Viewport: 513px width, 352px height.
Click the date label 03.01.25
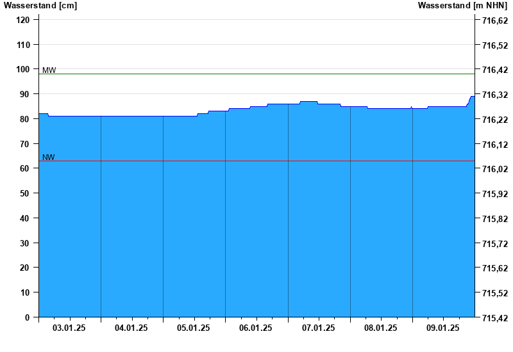pos(69,328)
